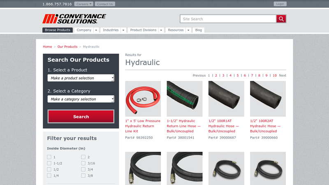The image size is (329, 185).
Task: Open the Company menu item
Action: 84,30
